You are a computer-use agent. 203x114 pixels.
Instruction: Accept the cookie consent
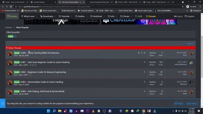[x=179, y=104]
